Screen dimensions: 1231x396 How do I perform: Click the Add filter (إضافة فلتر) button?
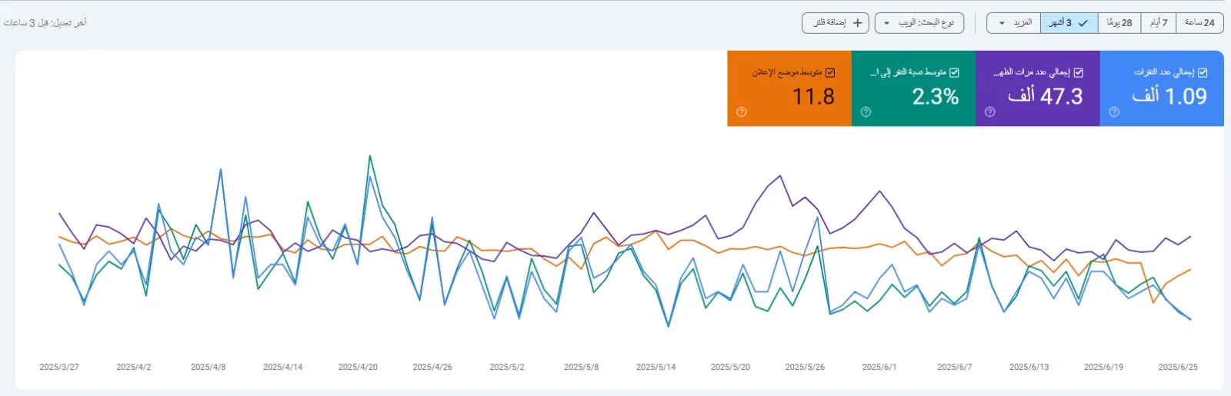pos(836,23)
